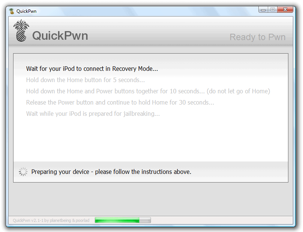This screenshot has width=303, height=232.
Task: Click the QuickPwn header title text
Action: [x=60, y=36]
